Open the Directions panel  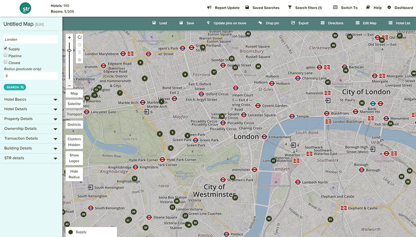323,23
